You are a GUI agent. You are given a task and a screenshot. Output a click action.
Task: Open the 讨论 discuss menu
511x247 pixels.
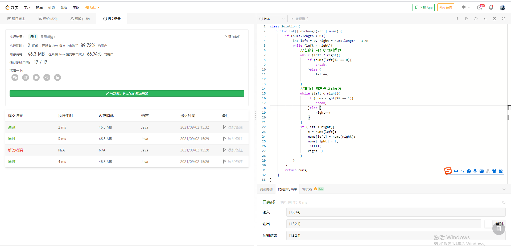pos(52,7)
